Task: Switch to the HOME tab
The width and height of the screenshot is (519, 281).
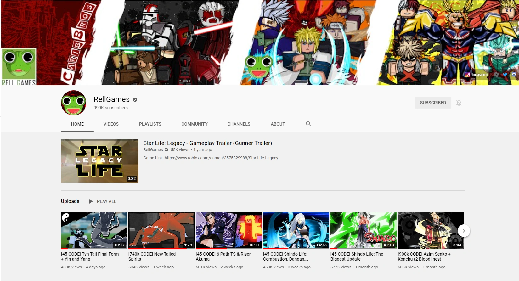Action: [x=77, y=124]
